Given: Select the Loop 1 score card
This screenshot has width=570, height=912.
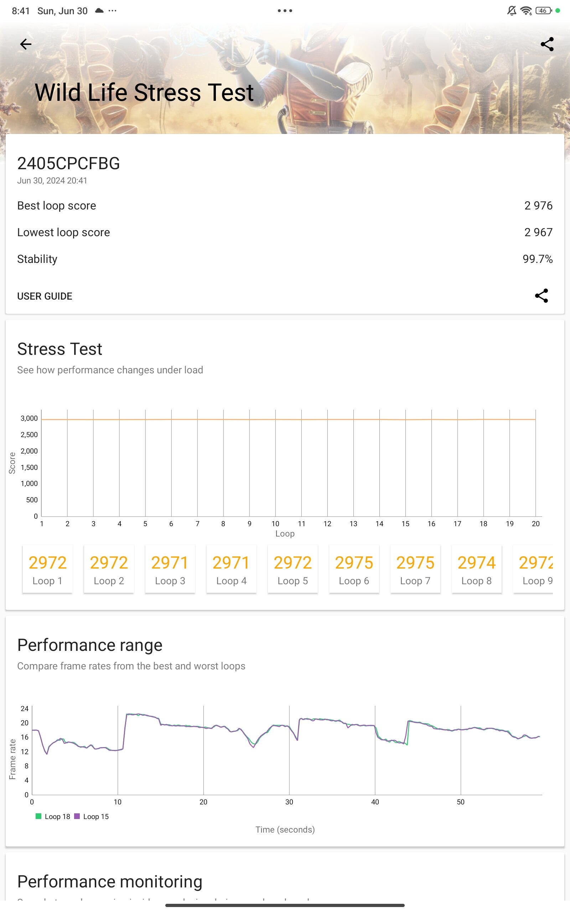Looking at the screenshot, I should tap(47, 569).
